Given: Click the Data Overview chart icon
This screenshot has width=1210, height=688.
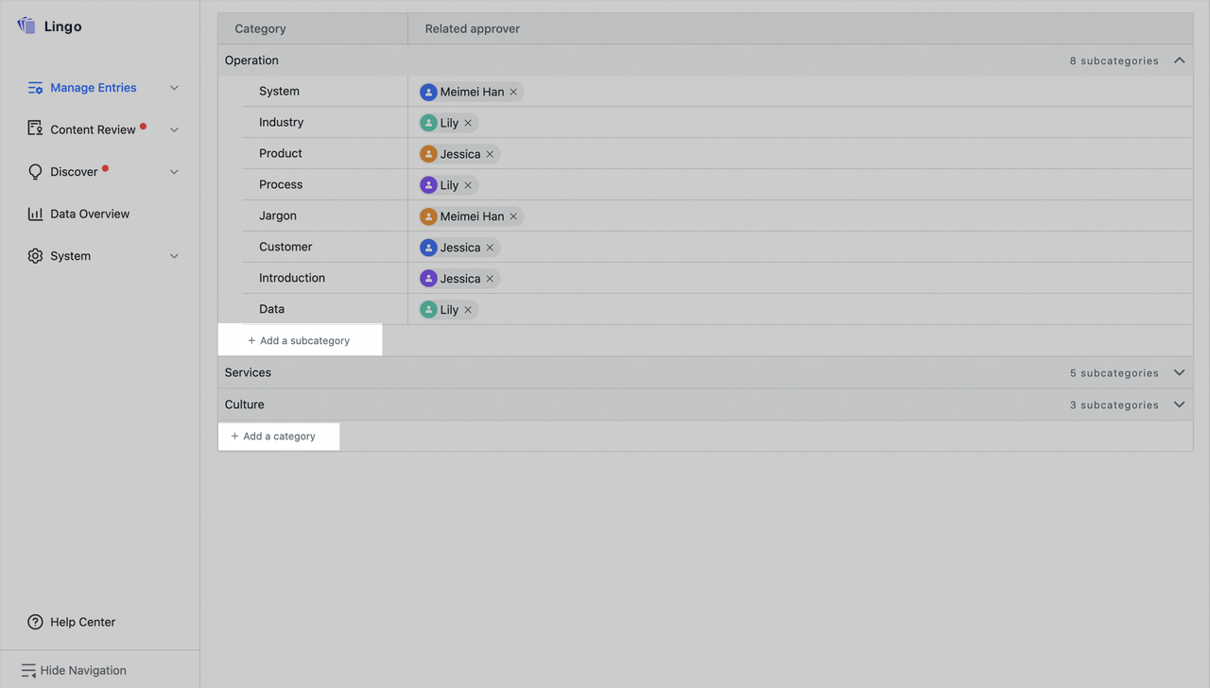Looking at the screenshot, I should [35, 214].
